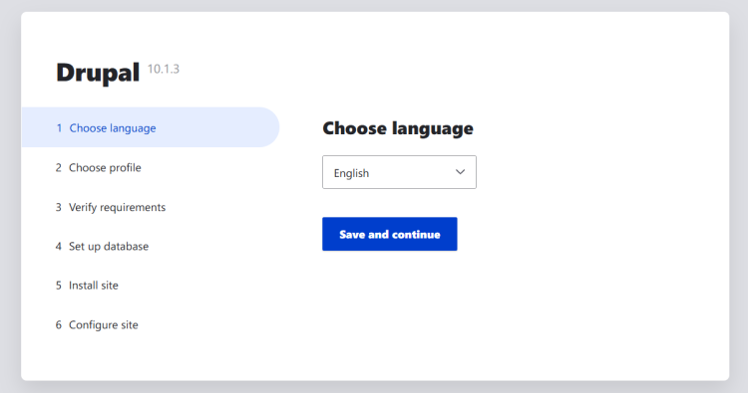The height and width of the screenshot is (393, 748).
Task: Click the chevron arrow in the language dropdown
Action: pos(460,172)
